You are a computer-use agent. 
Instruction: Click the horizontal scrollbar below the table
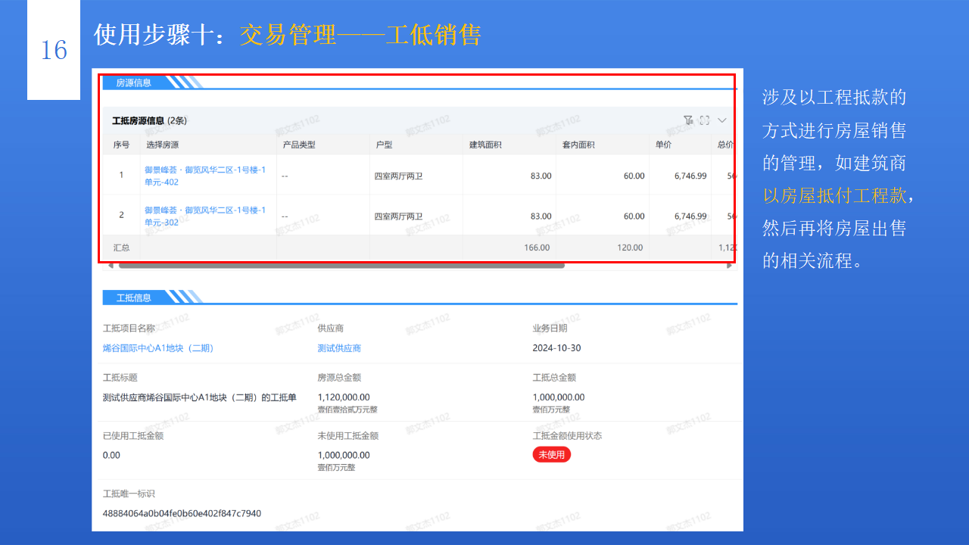(x=333, y=266)
